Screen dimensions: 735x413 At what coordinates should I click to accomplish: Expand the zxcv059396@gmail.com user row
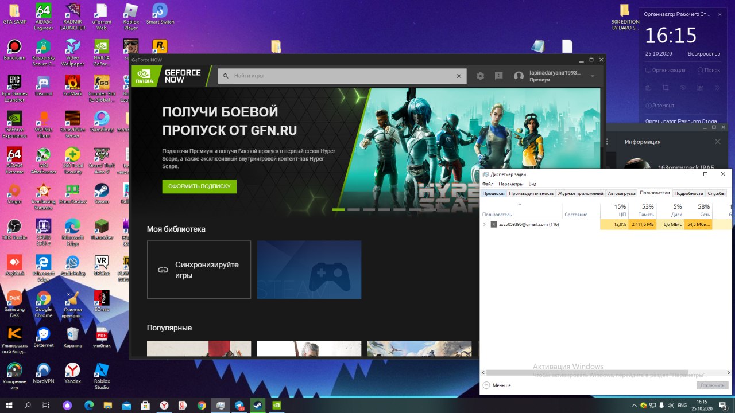click(x=484, y=224)
